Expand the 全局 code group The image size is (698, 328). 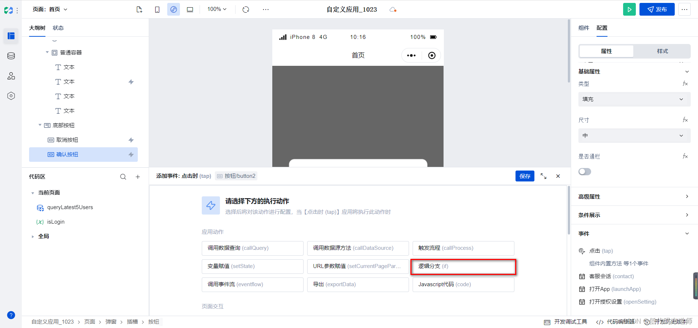(33, 236)
